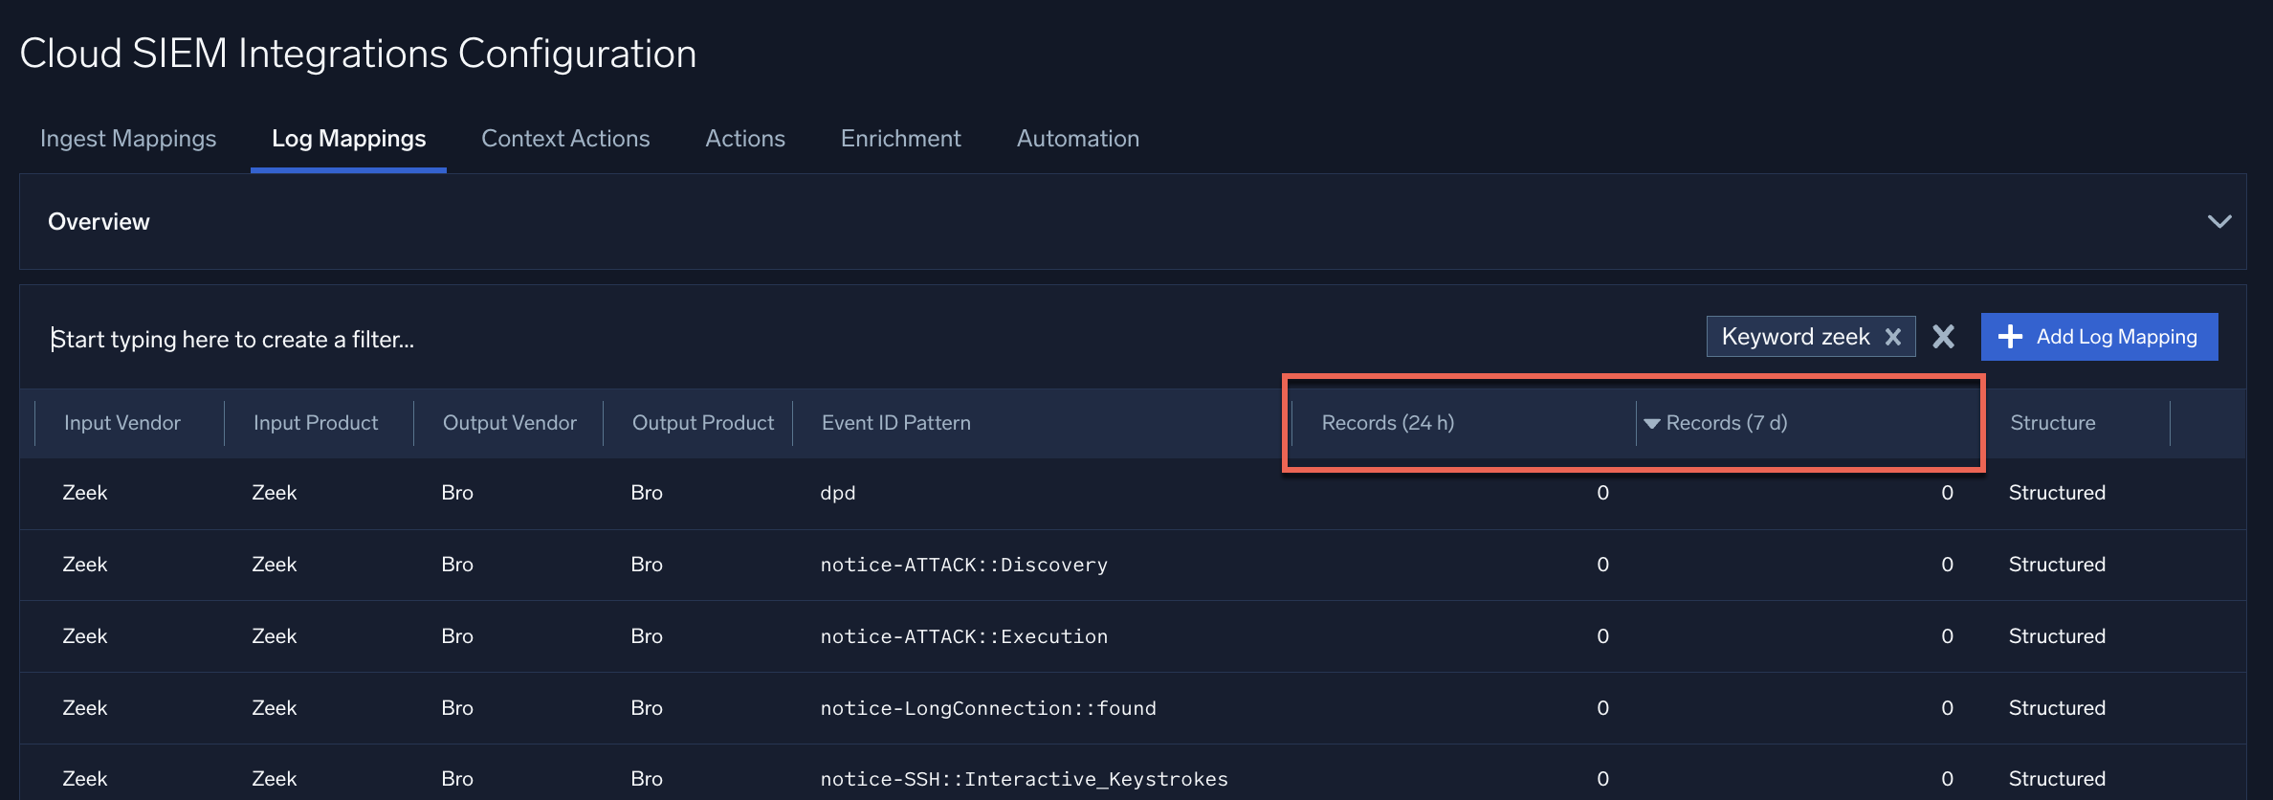
Task: Go to the Context Actions tab
Action: tap(565, 139)
